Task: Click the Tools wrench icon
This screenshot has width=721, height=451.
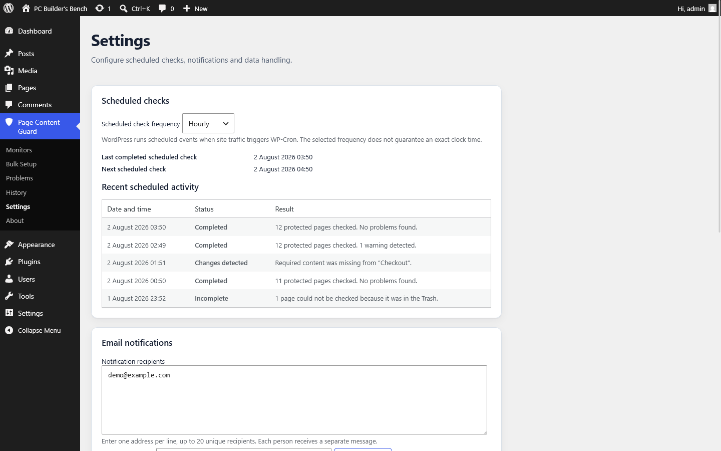Action: 9,296
